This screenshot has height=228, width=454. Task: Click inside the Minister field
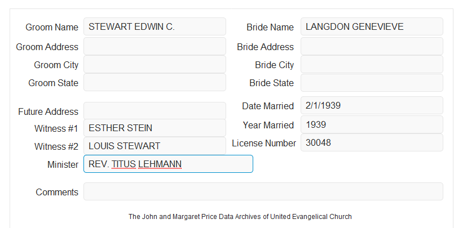click(168, 164)
